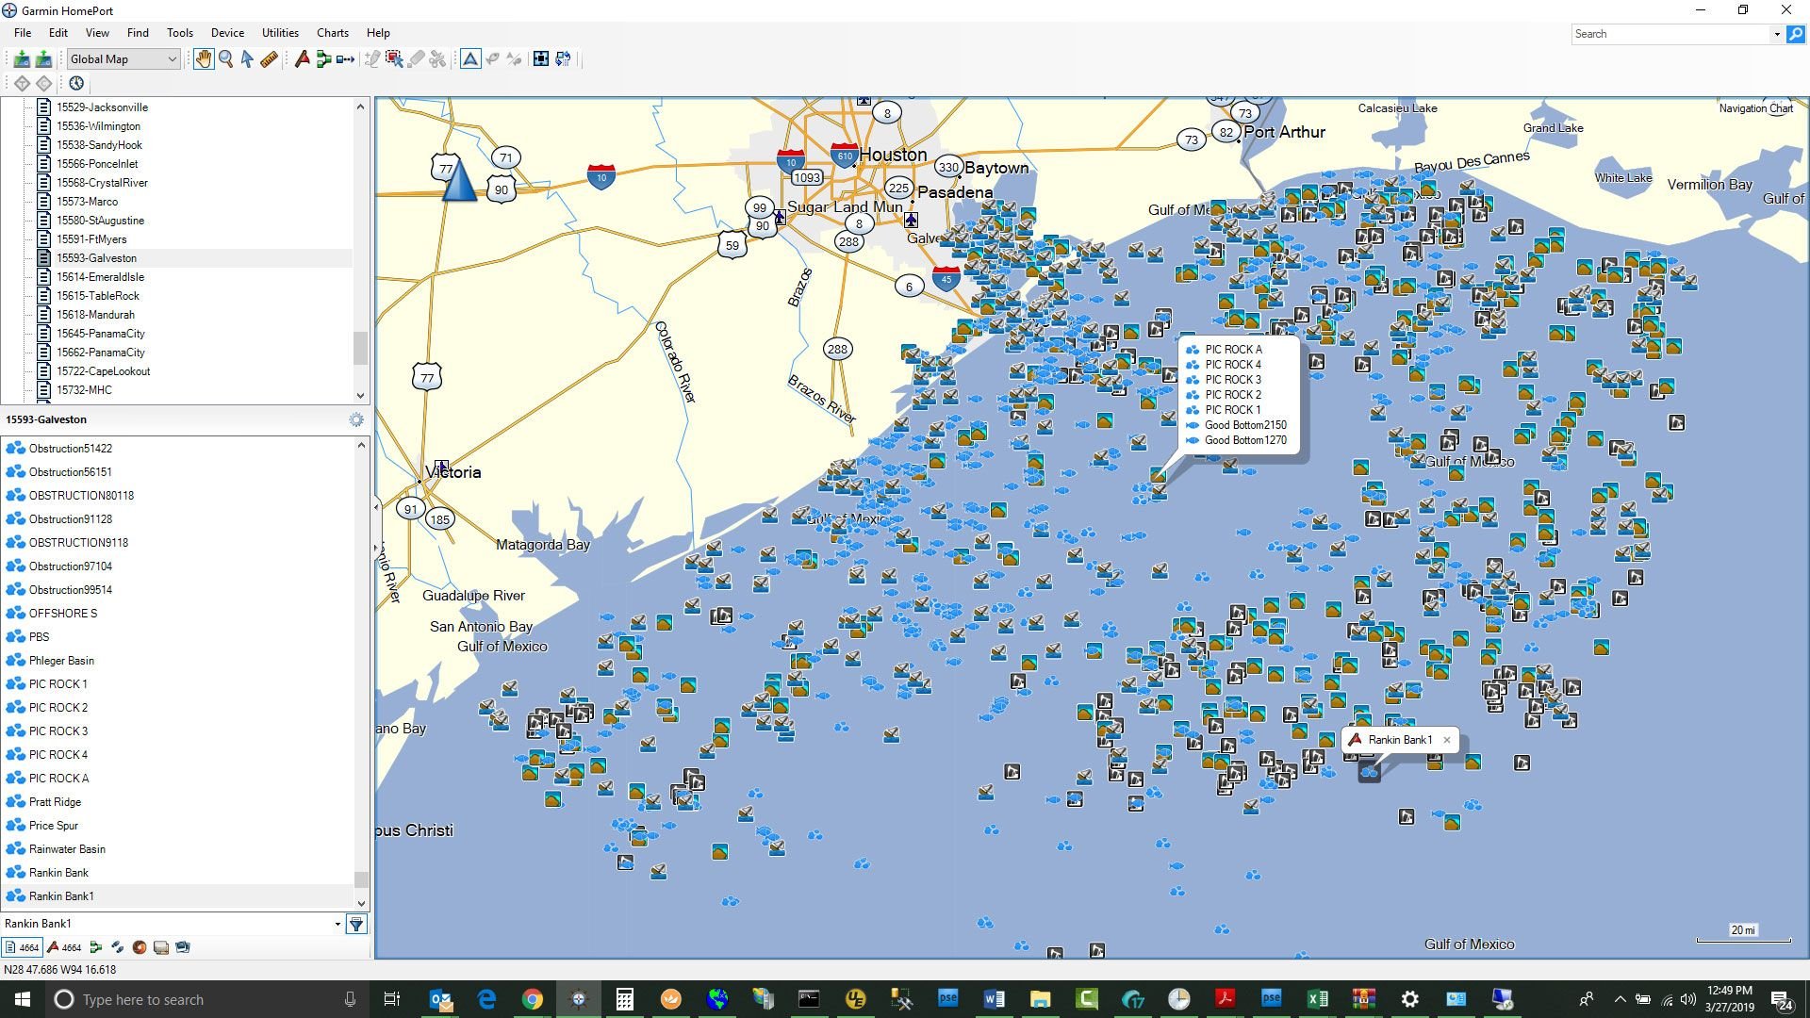Open the Device menu
Image resolution: width=1810 pixels, height=1018 pixels.
(227, 33)
